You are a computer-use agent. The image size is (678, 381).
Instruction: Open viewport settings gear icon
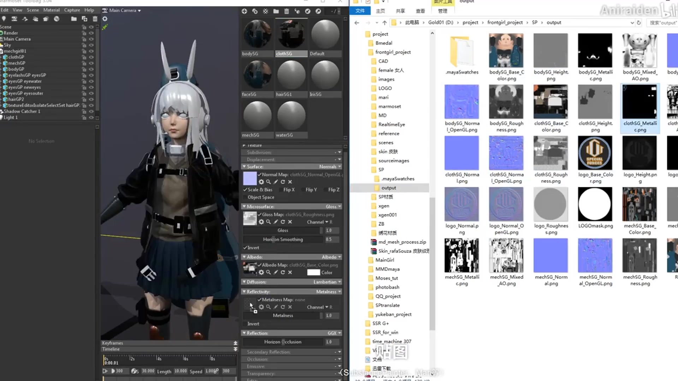(105, 19)
